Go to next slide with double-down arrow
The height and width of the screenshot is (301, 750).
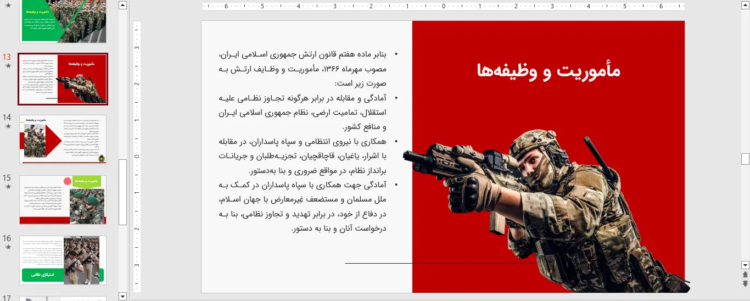745,283
